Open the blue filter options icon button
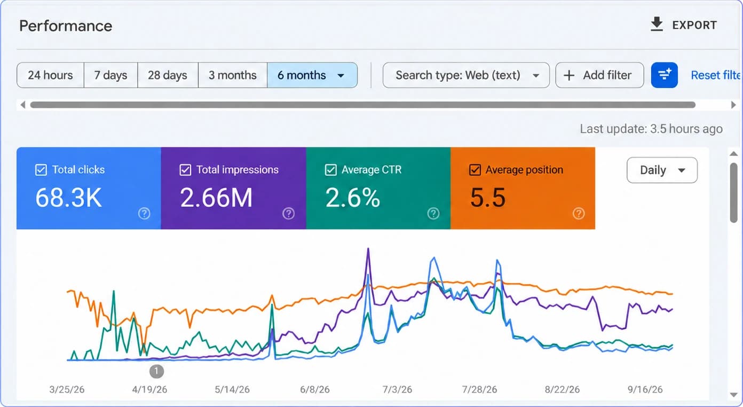743x407 pixels. (x=665, y=75)
